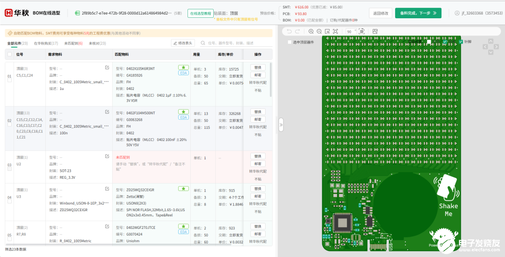
Task: Click the PCB price ¥93.80
Action: point(301,14)
